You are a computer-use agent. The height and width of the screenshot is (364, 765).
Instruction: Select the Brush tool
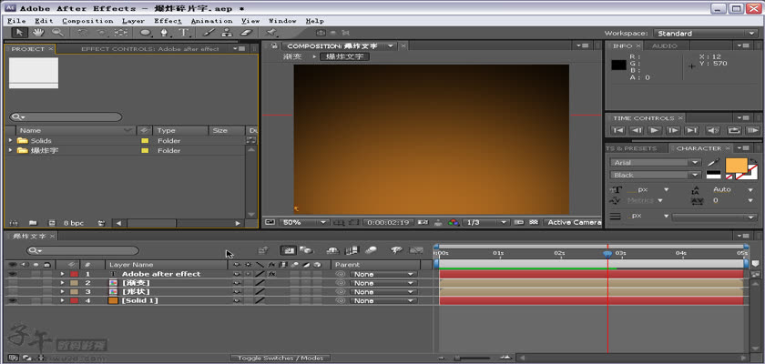tap(209, 33)
